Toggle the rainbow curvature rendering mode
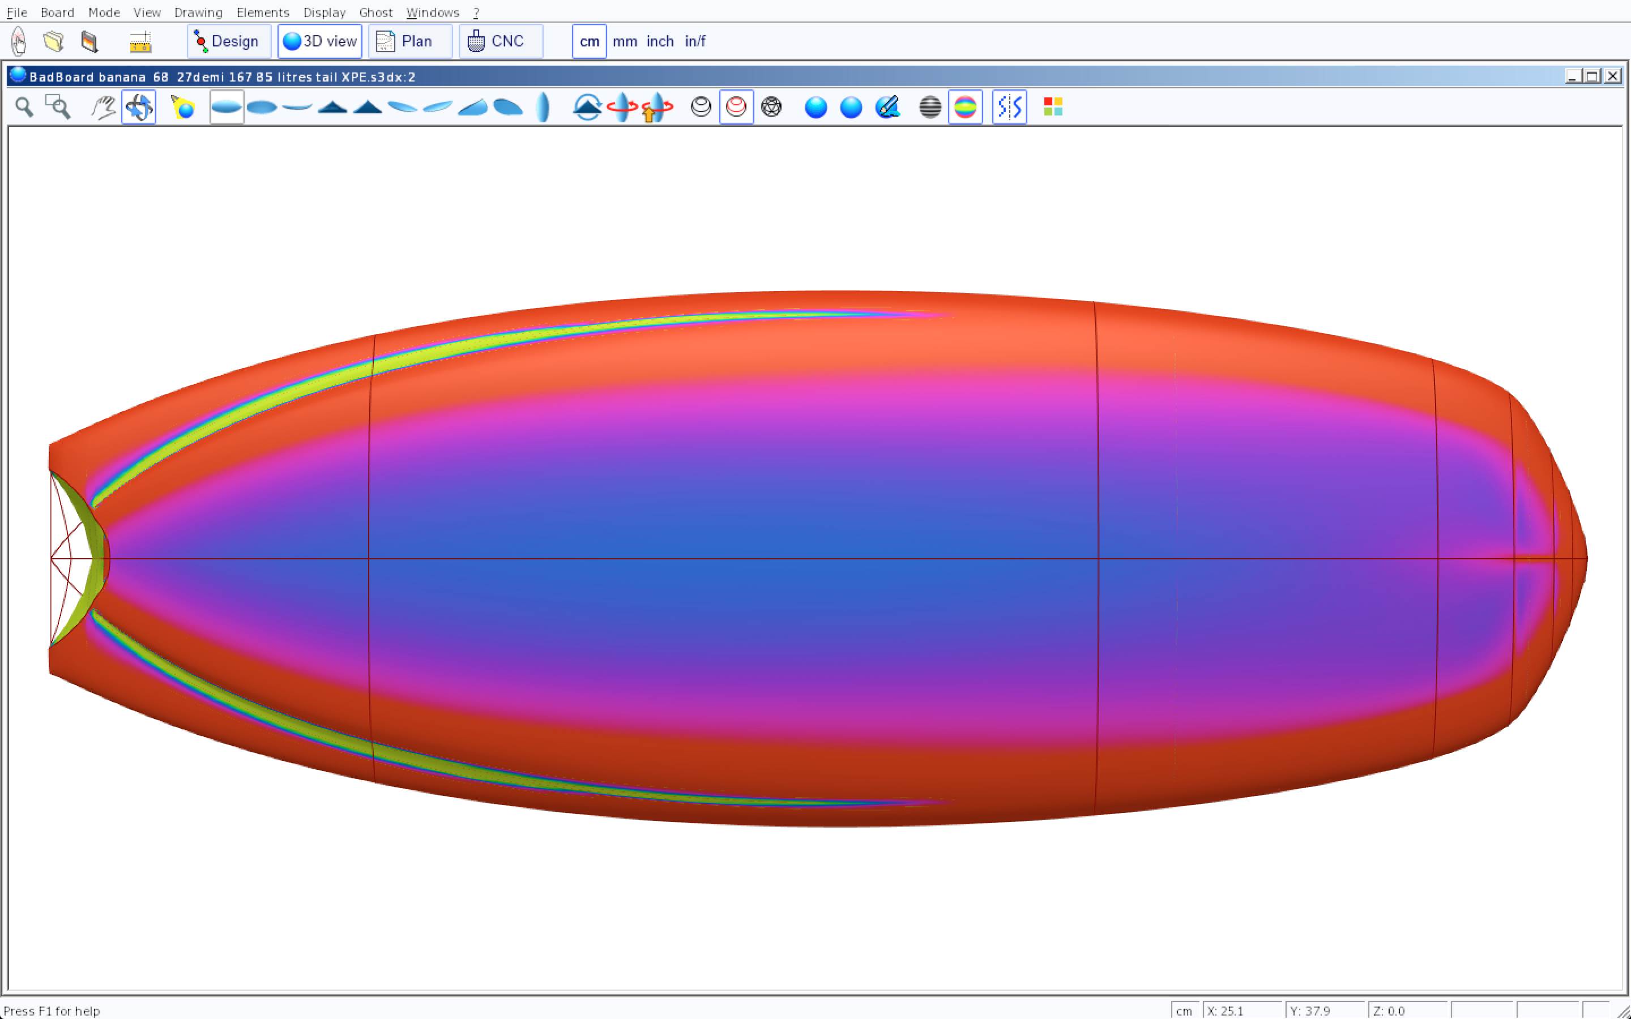This screenshot has height=1019, width=1631. point(965,107)
